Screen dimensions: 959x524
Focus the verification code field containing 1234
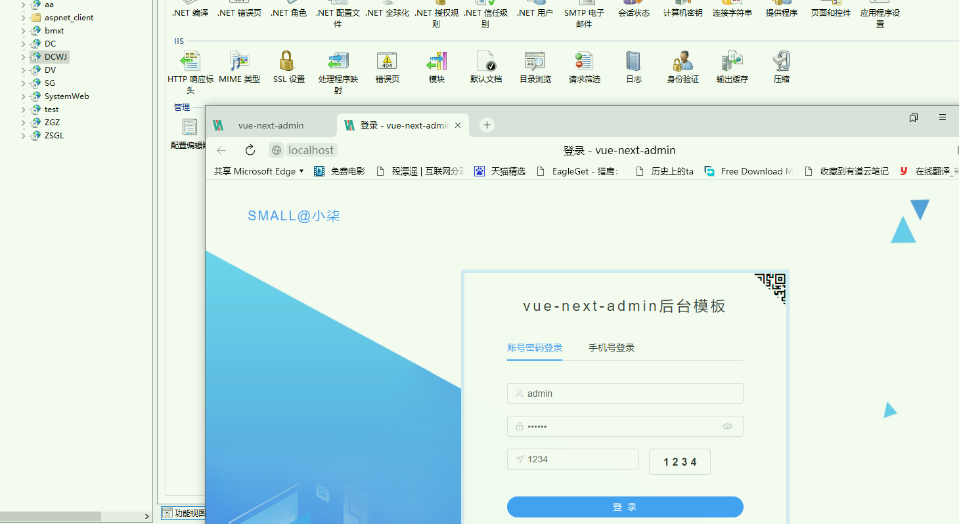[573, 459]
